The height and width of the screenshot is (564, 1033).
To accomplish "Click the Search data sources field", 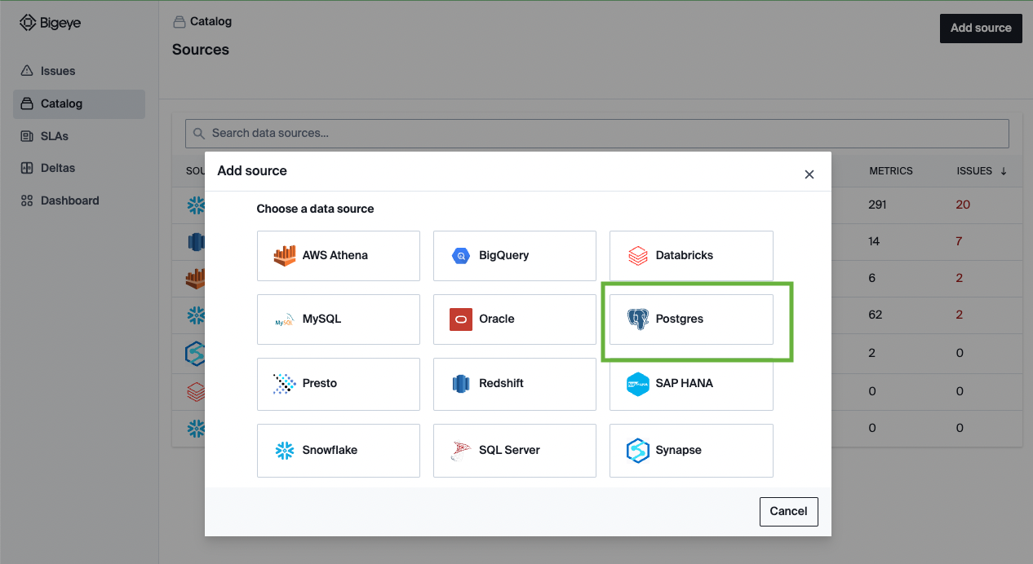I will 597,133.
